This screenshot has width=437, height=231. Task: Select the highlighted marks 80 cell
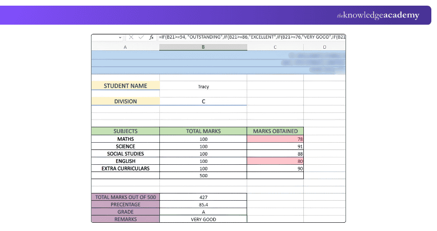[x=276, y=161]
